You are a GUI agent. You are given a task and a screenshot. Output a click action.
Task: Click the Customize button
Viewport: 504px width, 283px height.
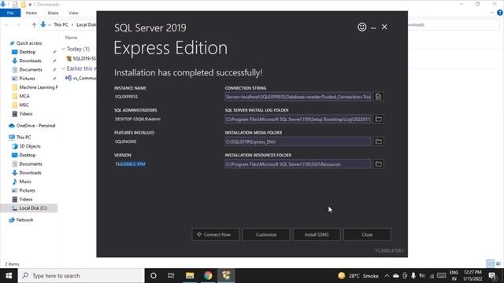[x=266, y=234]
